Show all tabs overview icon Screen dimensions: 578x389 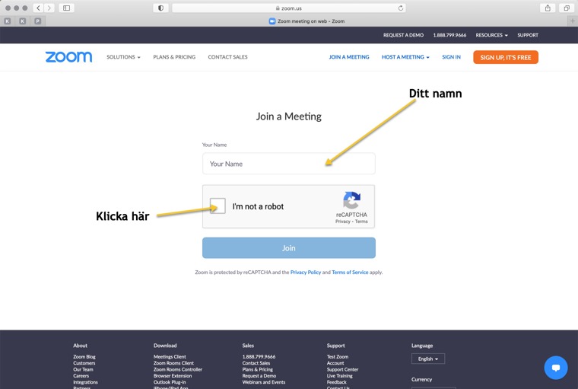point(567,8)
